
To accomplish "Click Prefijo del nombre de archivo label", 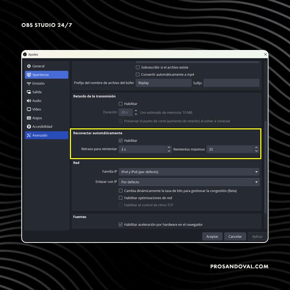I will point(104,83).
